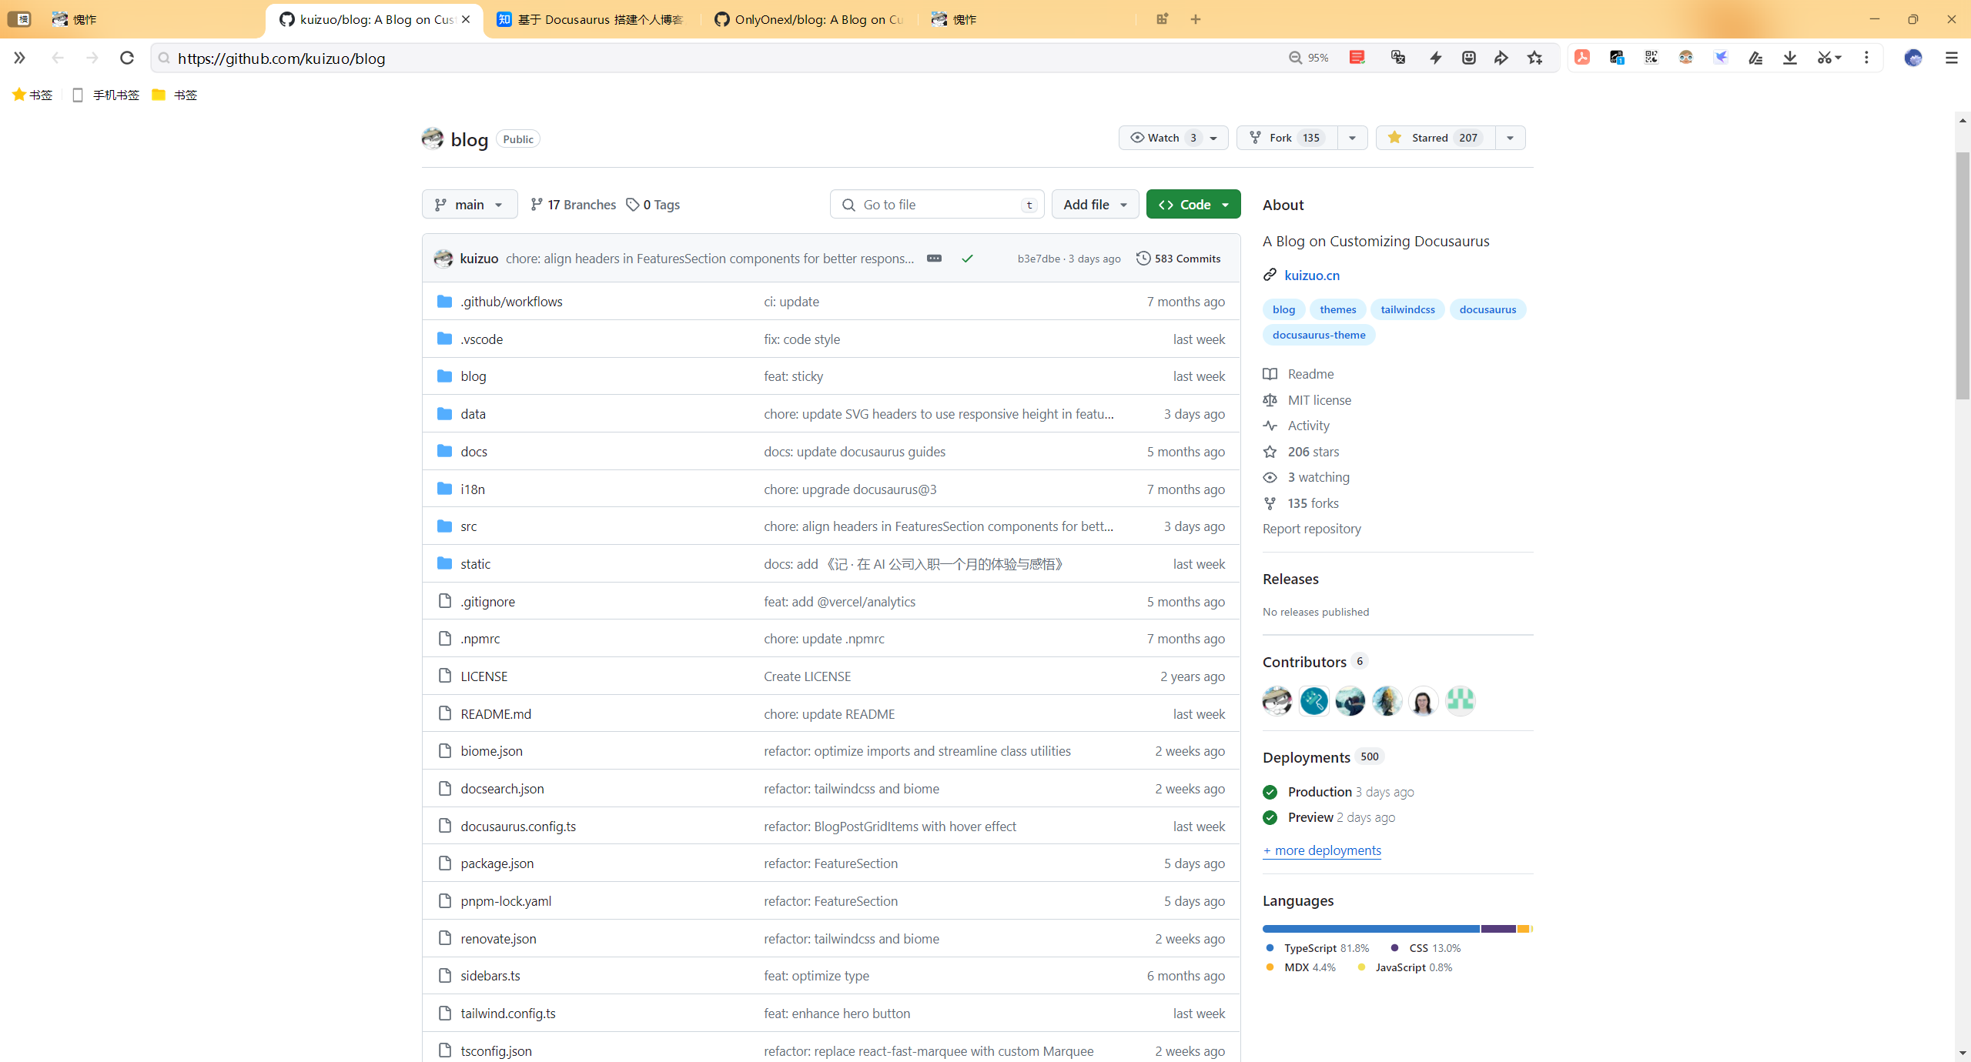Open the docusaurus.config.ts file
Viewport: 1971px width, 1062px height.
[x=518, y=827]
